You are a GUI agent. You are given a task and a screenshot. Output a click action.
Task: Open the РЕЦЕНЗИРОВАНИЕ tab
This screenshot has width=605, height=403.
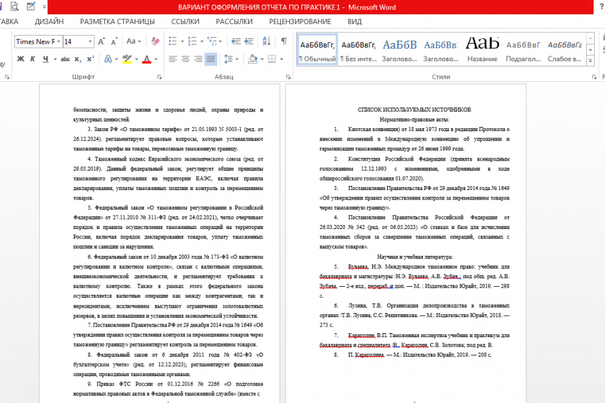point(300,21)
